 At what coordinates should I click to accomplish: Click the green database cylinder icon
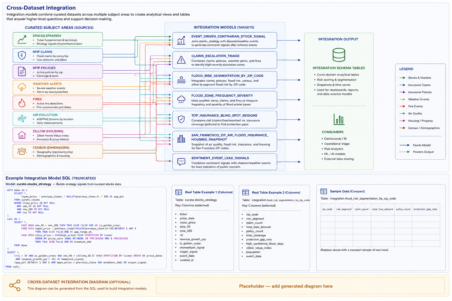pyautogui.click(x=339, y=55)
